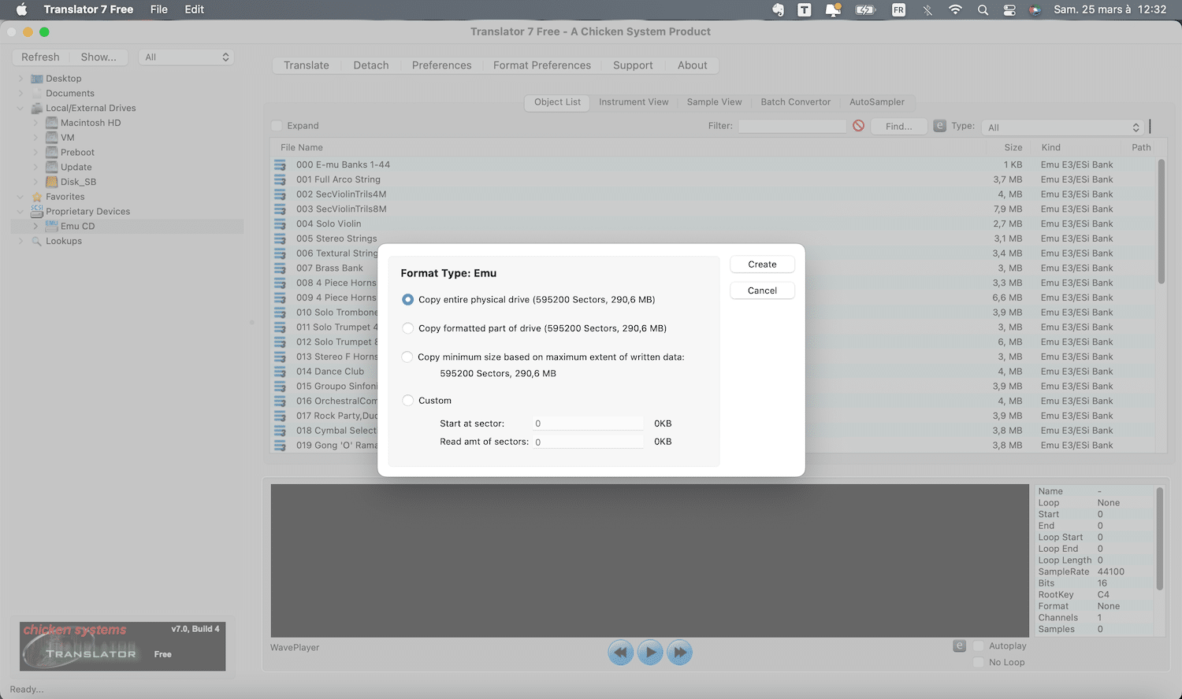This screenshot has height=699, width=1182.
Task: Select Copy entire physical drive option
Action: [x=407, y=300]
